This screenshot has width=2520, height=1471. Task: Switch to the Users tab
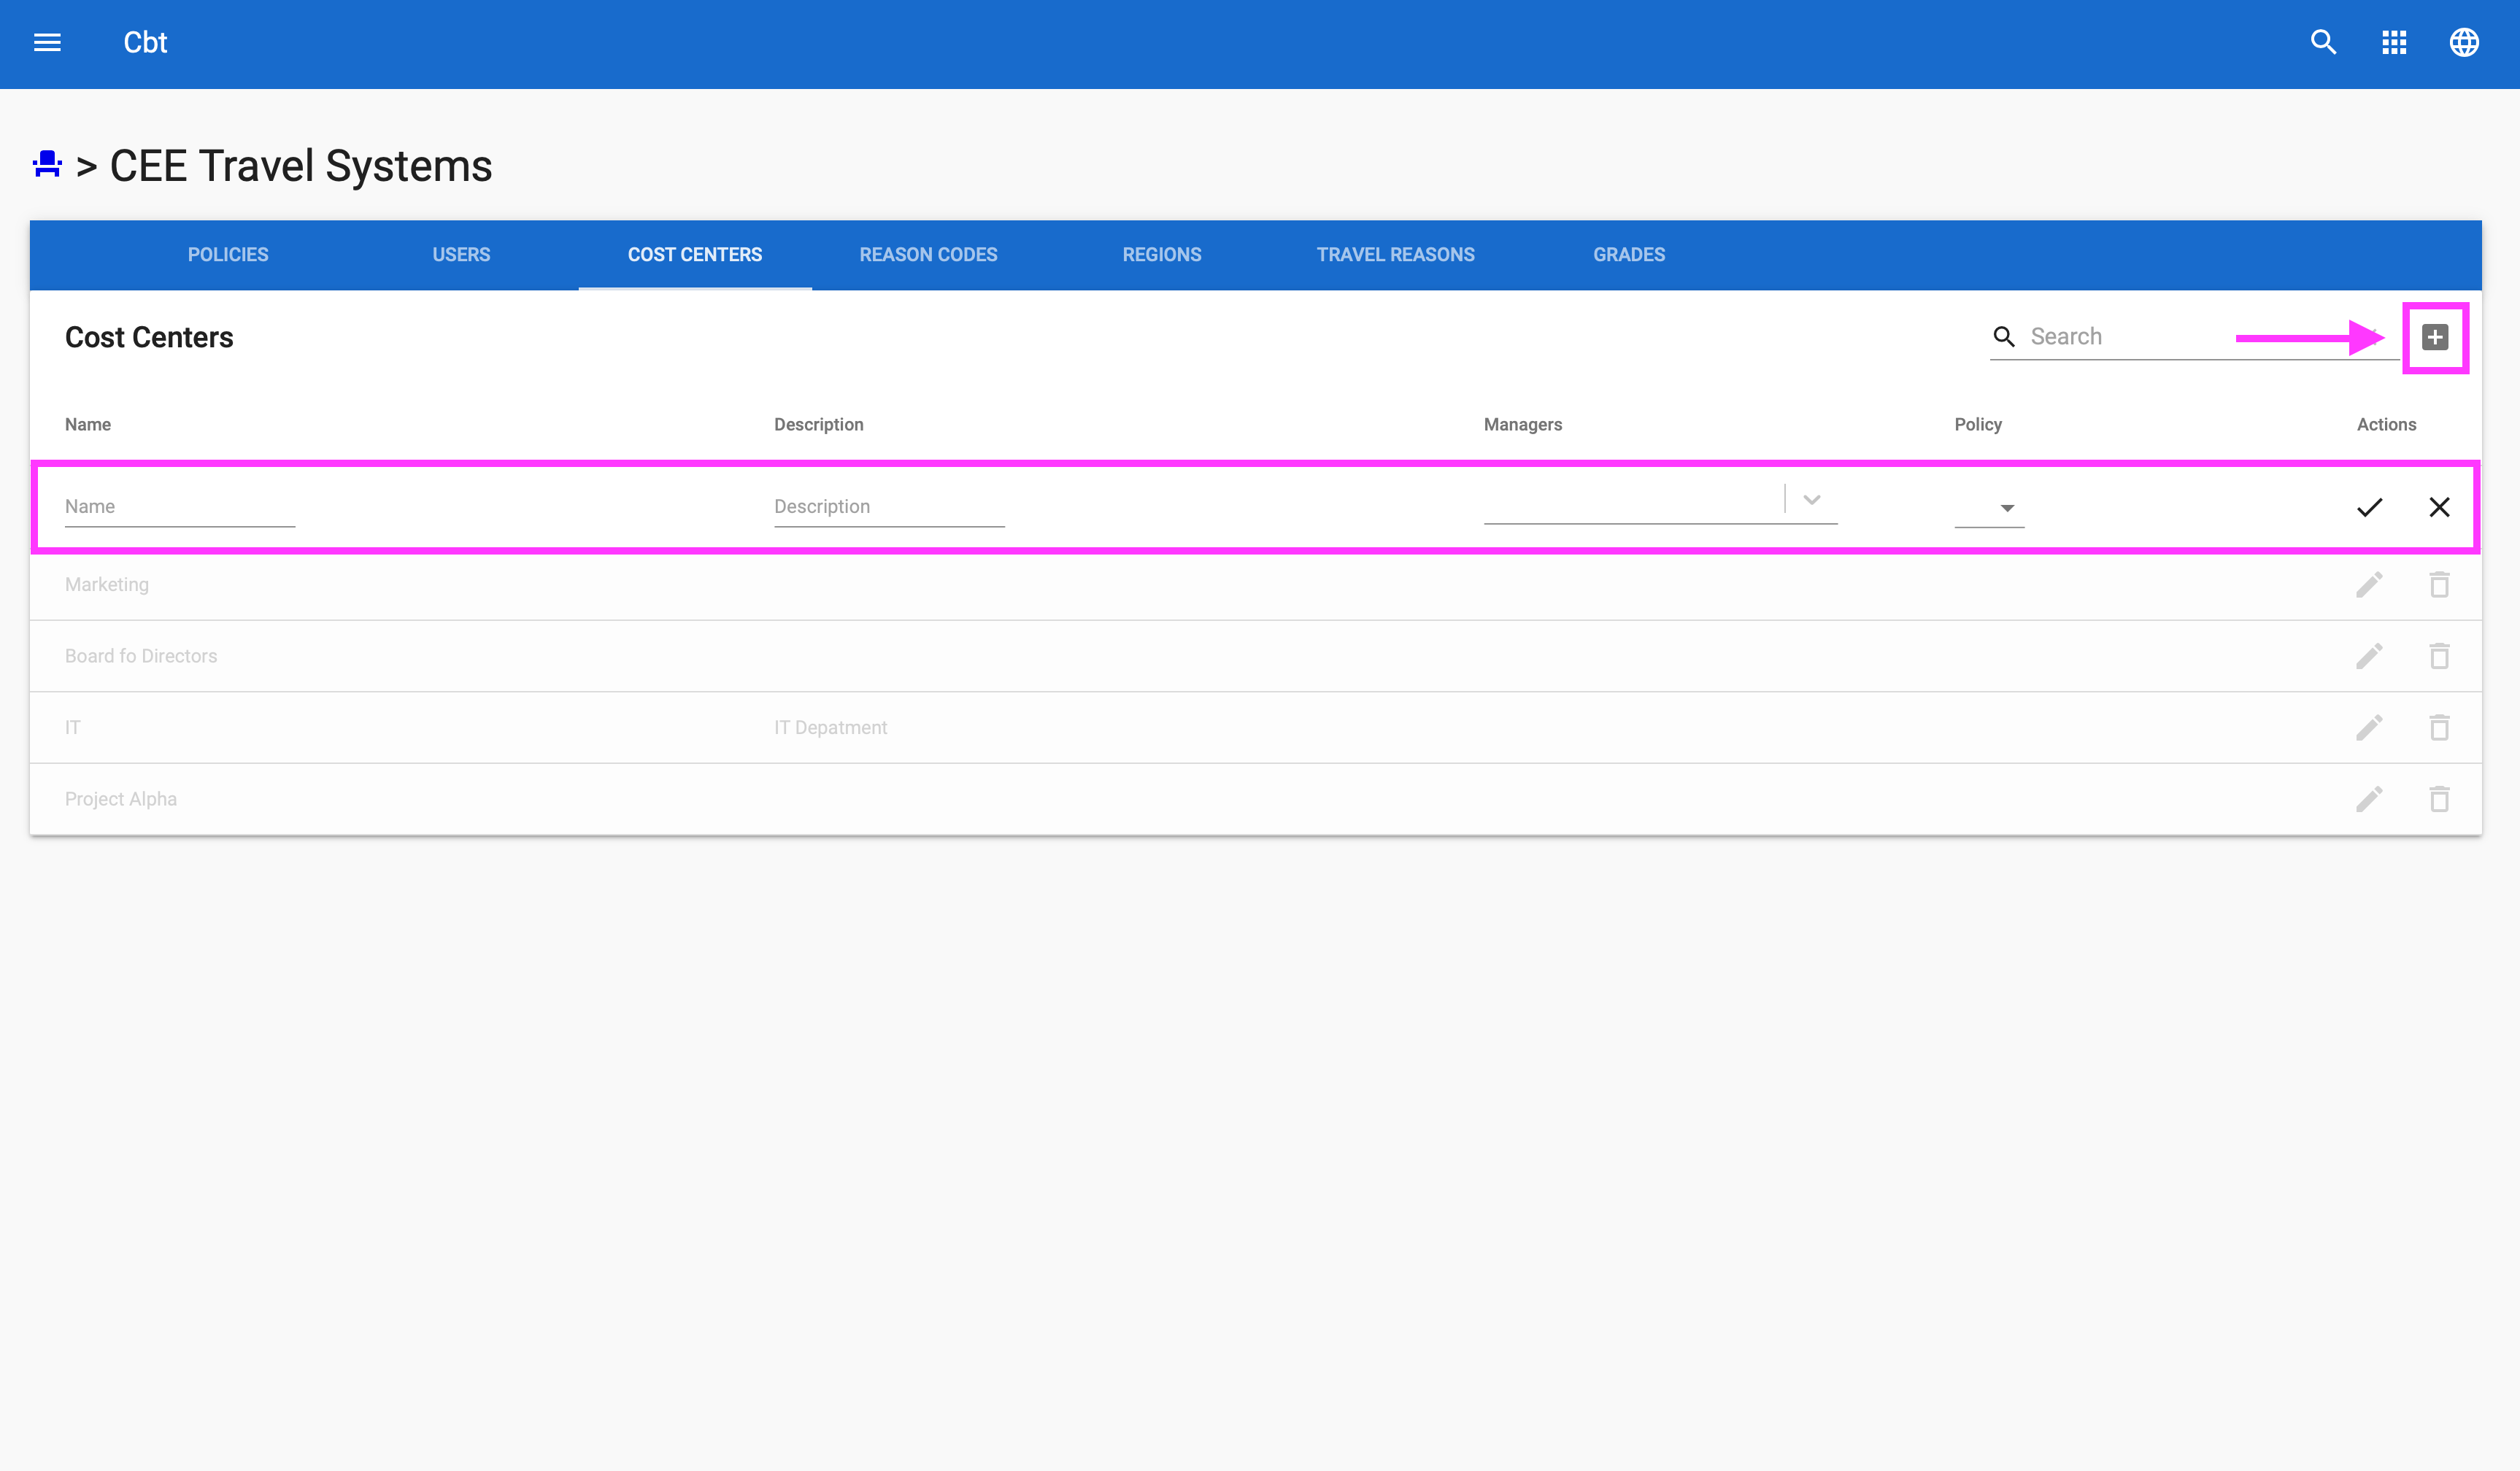coord(461,255)
